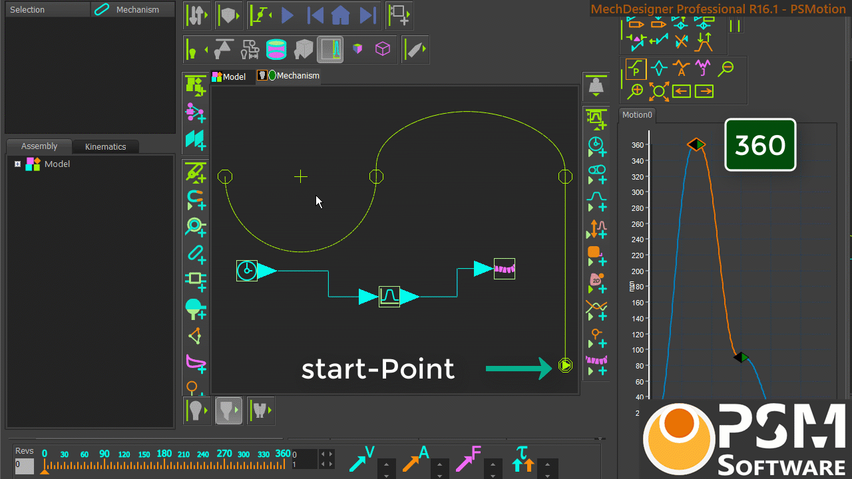This screenshot has height=479, width=852.
Task: Expand the up/down arrows toolbar flyout
Action: pyautogui.click(x=206, y=15)
